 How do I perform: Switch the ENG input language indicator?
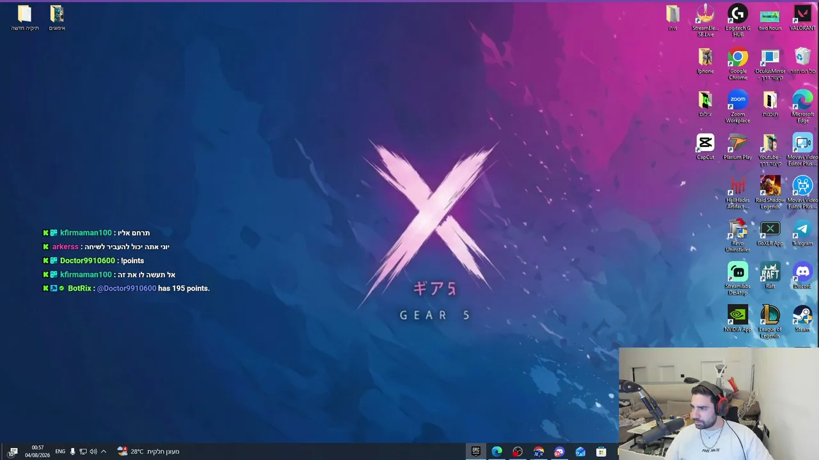click(x=60, y=451)
